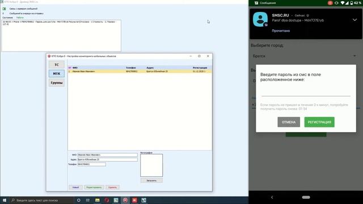This screenshot has width=363, height=204.
Task: Click the green connection status icon in driver window
Action: tap(4, 9)
